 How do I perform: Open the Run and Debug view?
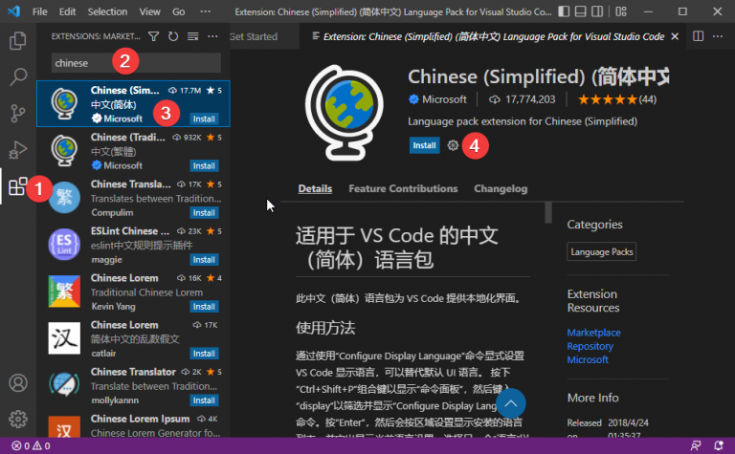click(18, 150)
